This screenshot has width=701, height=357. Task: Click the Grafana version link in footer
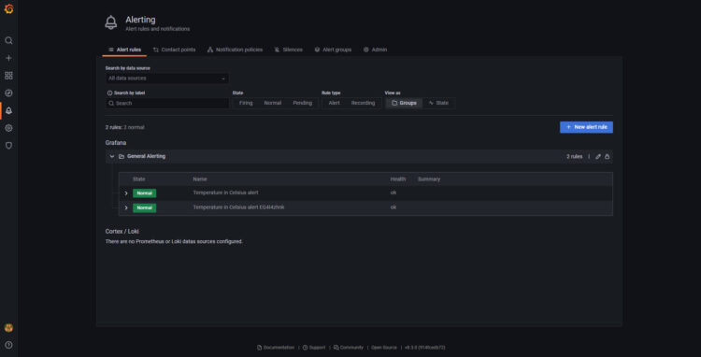[x=425, y=348]
